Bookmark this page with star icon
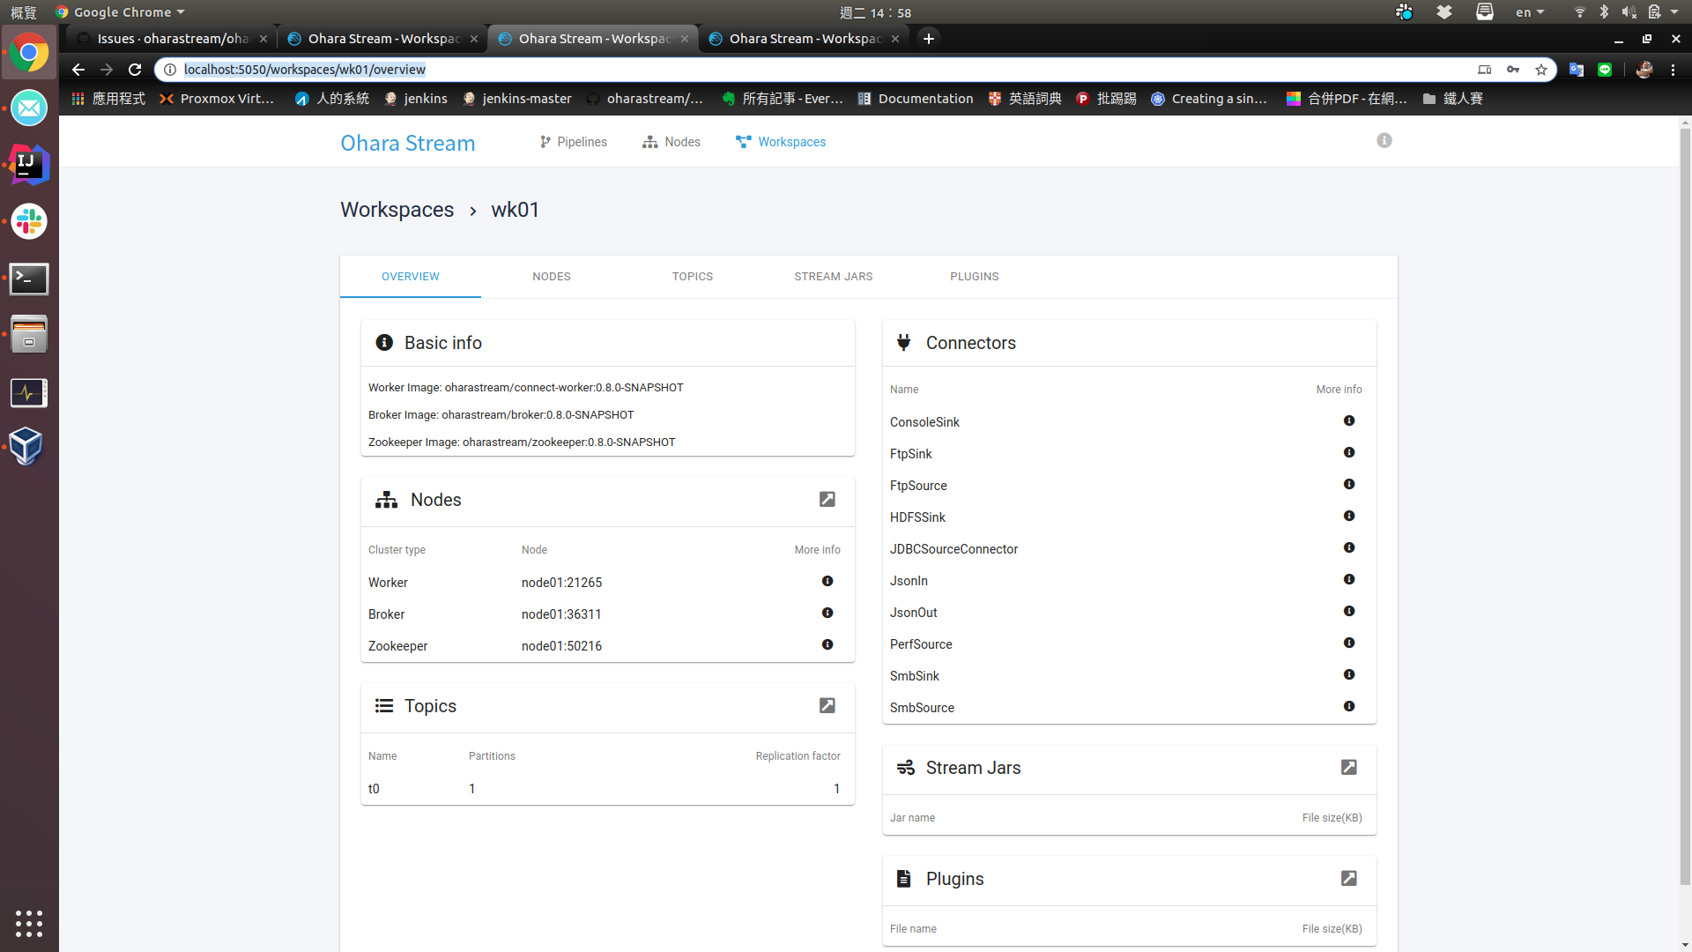The width and height of the screenshot is (1692, 952). tap(1540, 70)
